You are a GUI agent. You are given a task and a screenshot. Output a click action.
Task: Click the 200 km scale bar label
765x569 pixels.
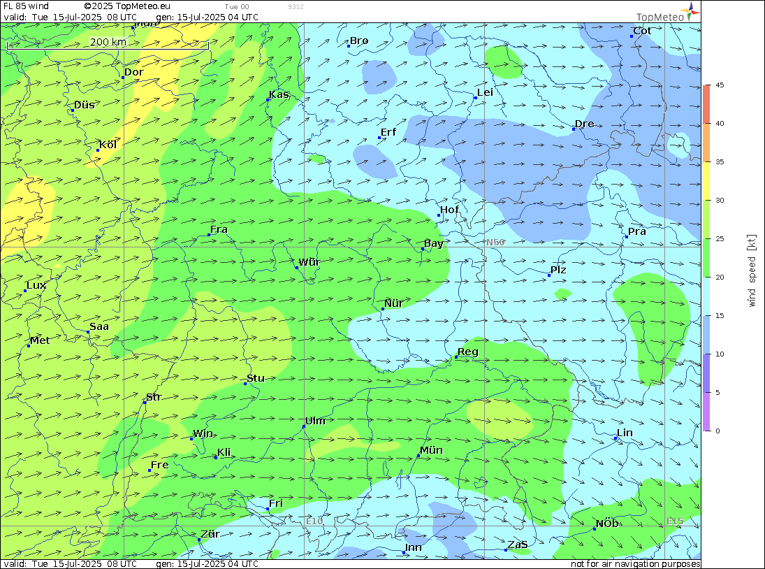pyautogui.click(x=108, y=42)
